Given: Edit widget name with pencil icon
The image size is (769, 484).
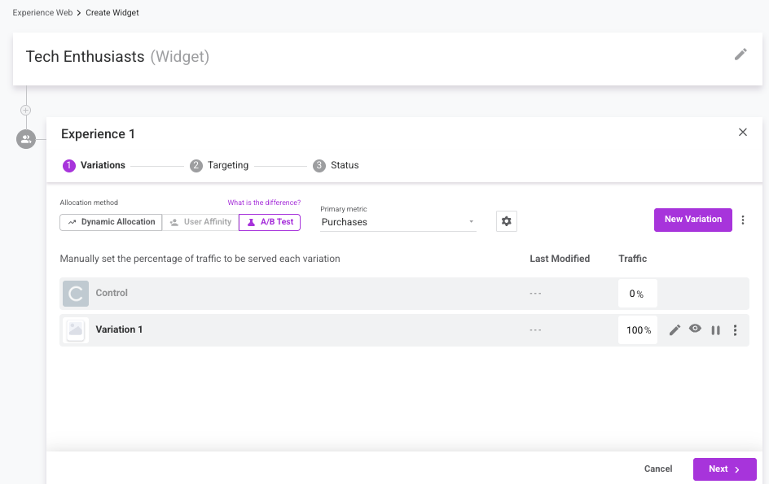Looking at the screenshot, I should pos(740,55).
